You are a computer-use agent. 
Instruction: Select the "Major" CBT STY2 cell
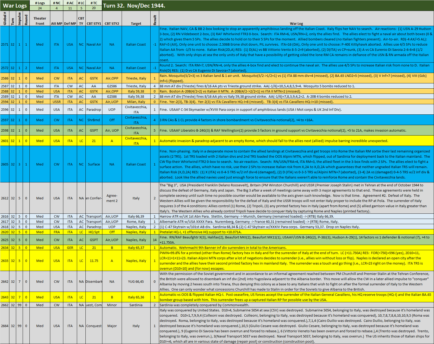coord(112,326)
